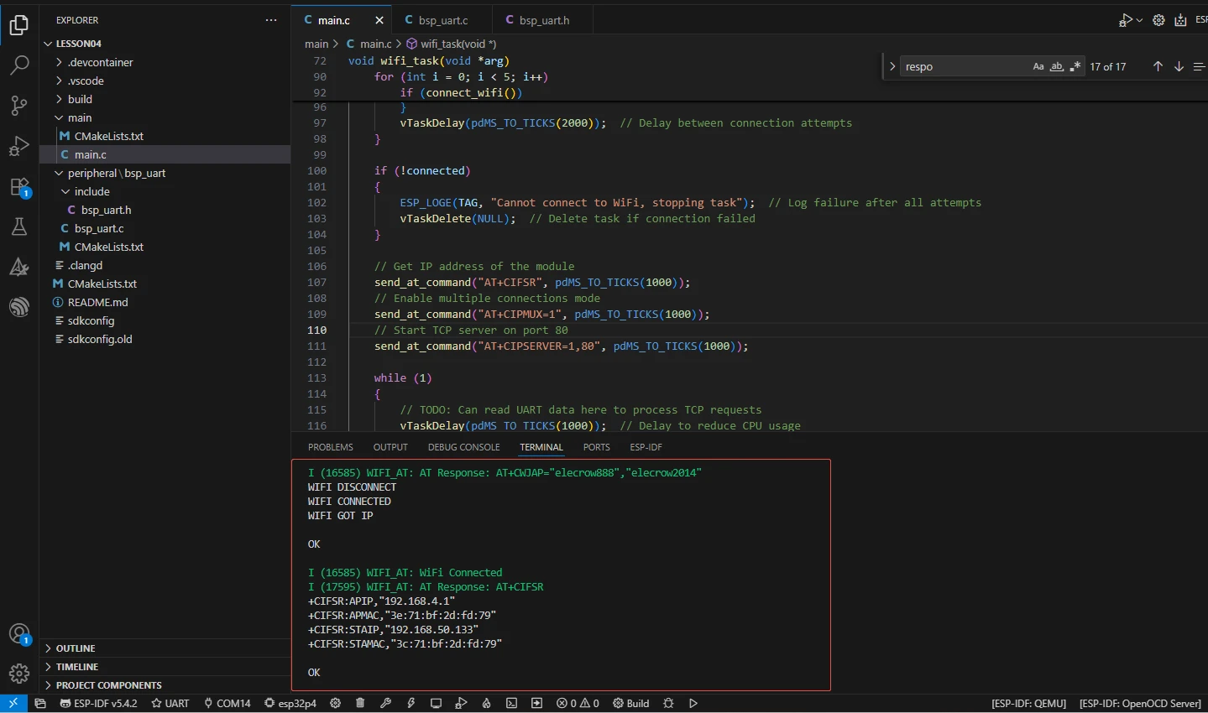Open the Testing flask view
1208x713 pixels.
19,226
